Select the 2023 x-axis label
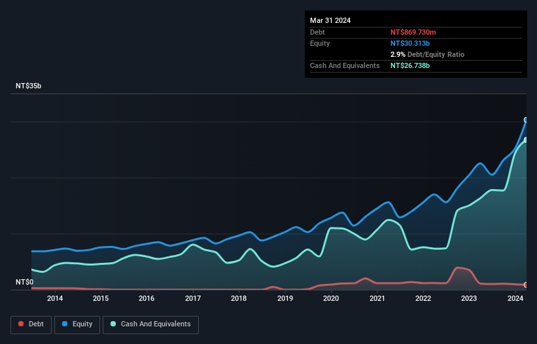This screenshot has height=344, width=537. coord(469,298)
